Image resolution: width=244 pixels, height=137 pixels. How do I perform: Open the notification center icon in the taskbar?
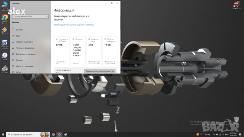[x=240, y=134]
